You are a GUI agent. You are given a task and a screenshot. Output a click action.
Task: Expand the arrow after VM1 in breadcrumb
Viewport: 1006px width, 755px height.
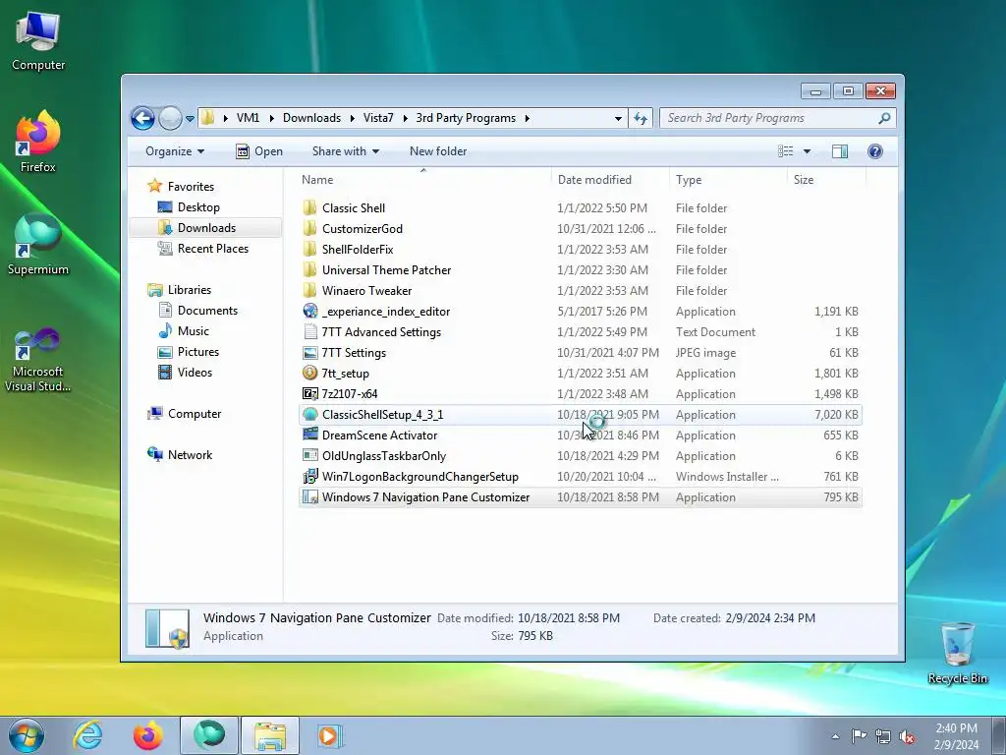tap(271, 118)
